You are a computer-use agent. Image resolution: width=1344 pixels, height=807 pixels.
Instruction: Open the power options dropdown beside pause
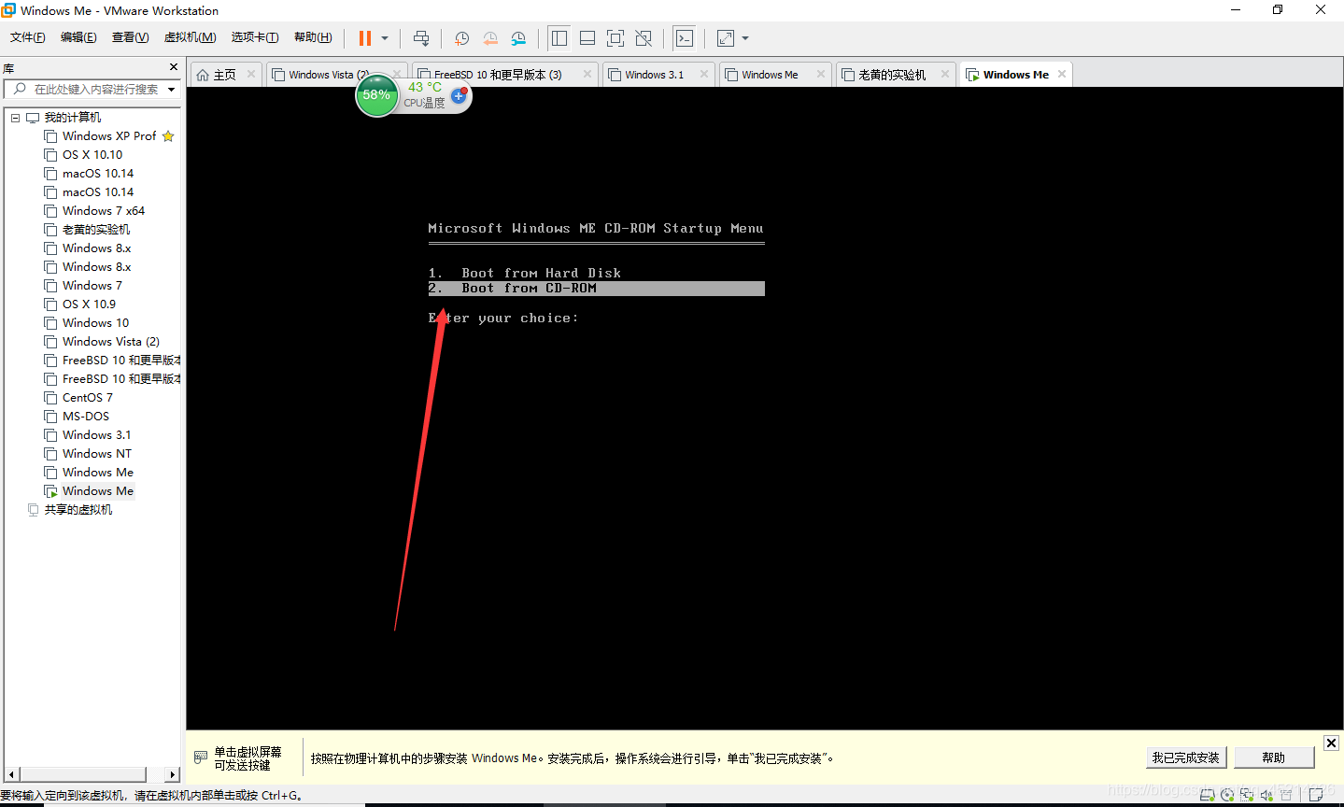click(x=385, y=38)
